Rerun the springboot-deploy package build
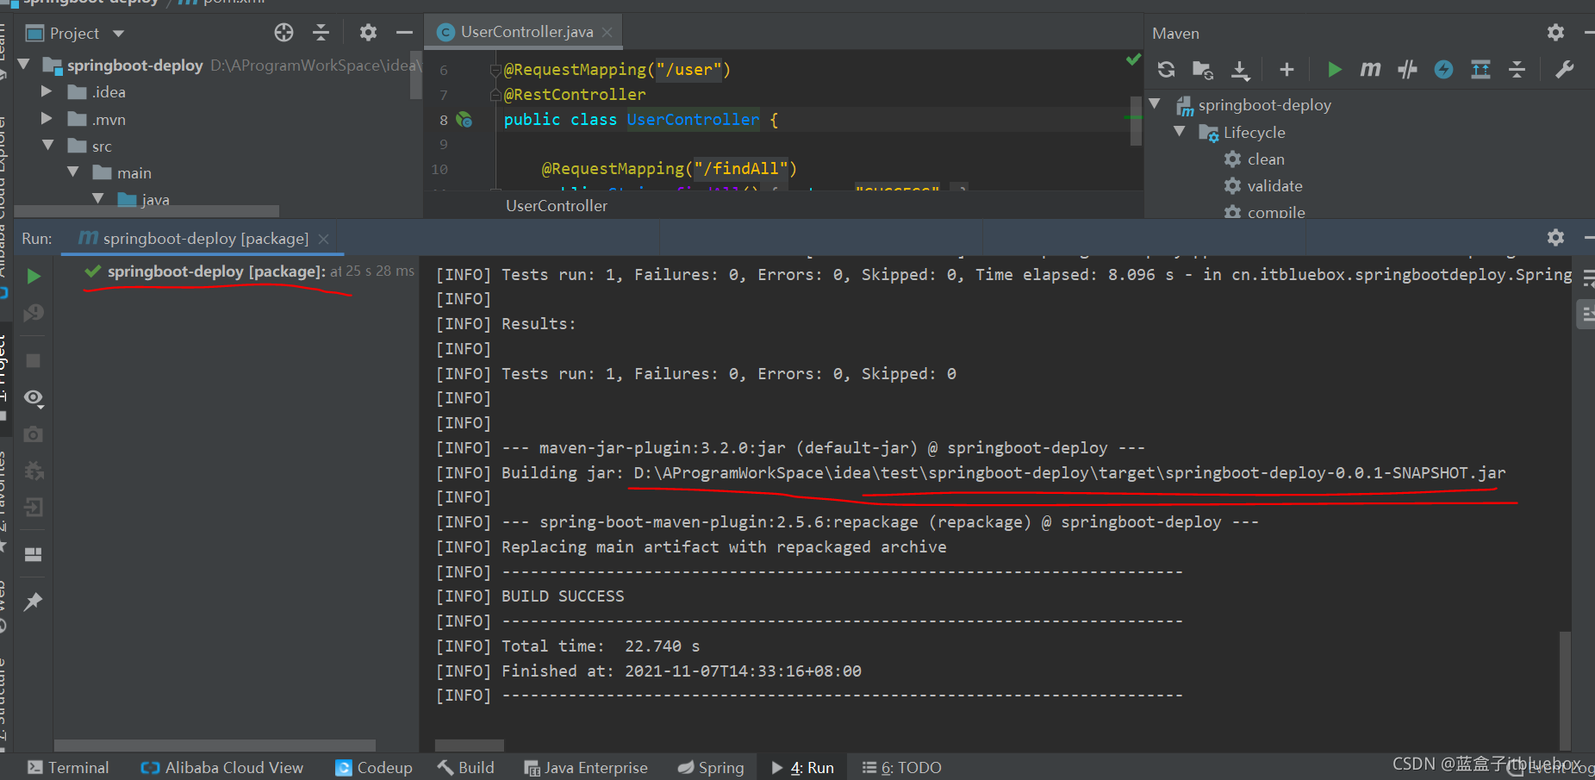 tap(34, 277)
